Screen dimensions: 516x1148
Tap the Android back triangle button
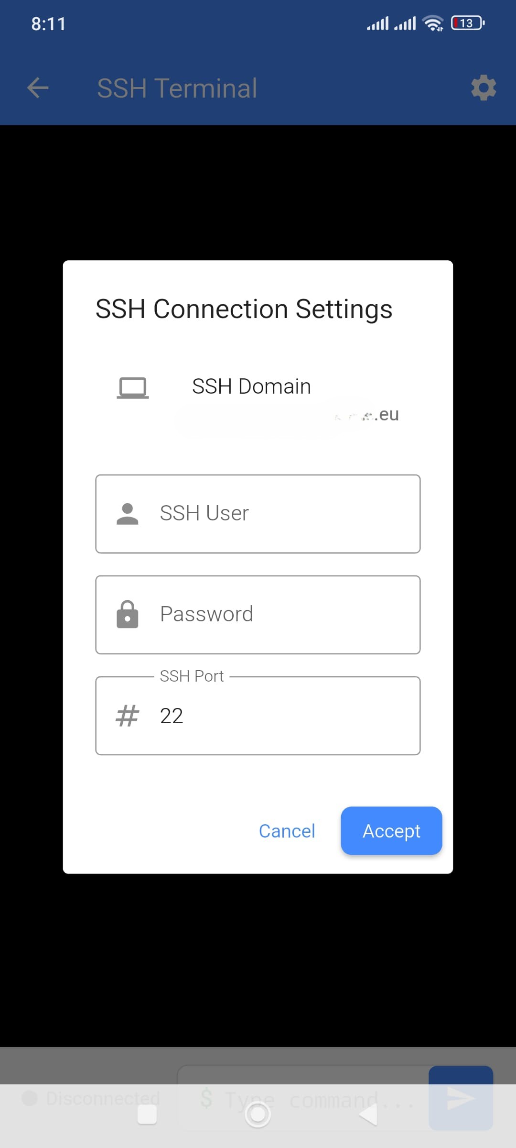click(368, 1115)
